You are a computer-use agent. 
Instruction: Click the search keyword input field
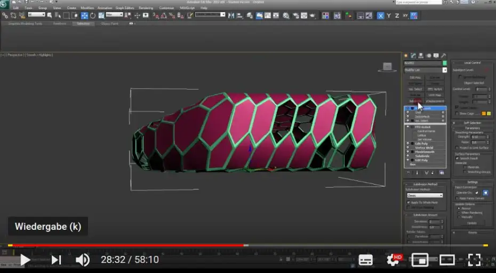pyautogui.click(x=419, y=2)
